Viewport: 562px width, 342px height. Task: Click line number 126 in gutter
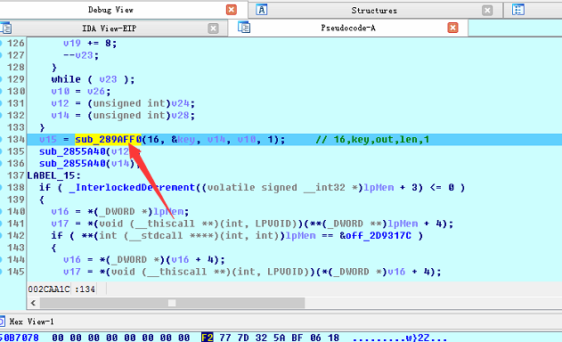coord(16,43)
